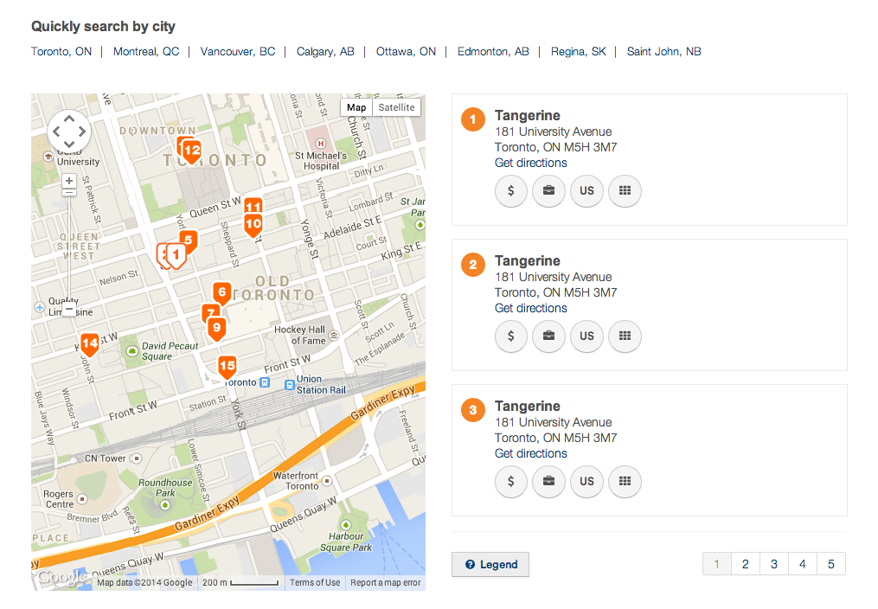Click dollar icon in listing 1
Image resolution: width=878 pixels, height=609 pixels.
coord(510,191)
